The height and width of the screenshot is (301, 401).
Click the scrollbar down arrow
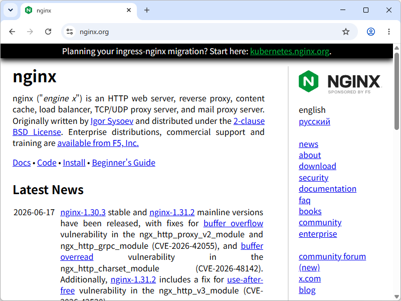point(396,296)
